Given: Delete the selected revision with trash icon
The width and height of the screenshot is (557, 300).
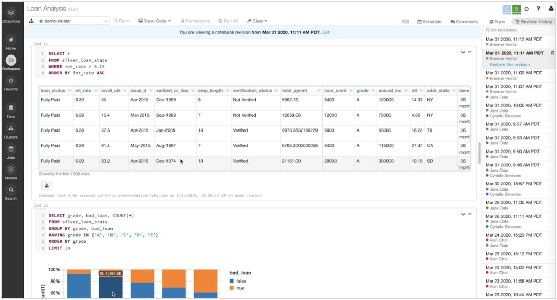Looking at the screenshot, I should (x=552, y=53).
